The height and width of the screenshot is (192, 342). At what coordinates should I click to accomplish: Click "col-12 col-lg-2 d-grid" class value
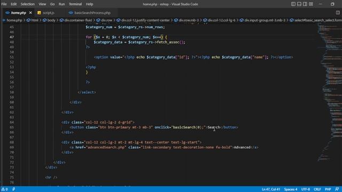tap(108, 122)
